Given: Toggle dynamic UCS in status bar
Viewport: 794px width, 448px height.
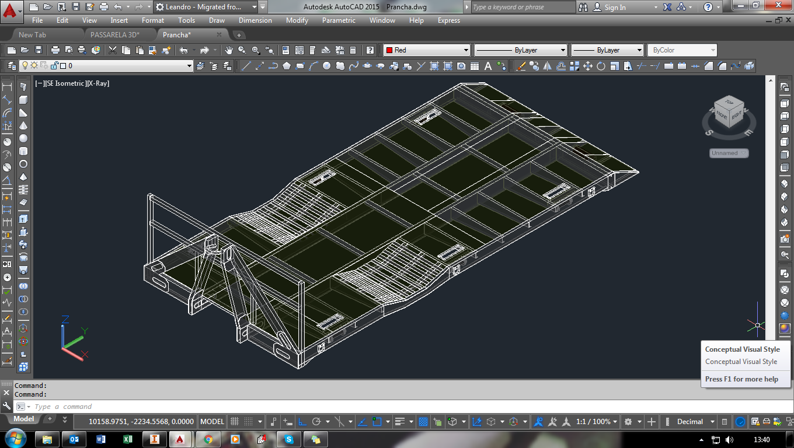Looking at the screenshot, I should coord(477,421).
